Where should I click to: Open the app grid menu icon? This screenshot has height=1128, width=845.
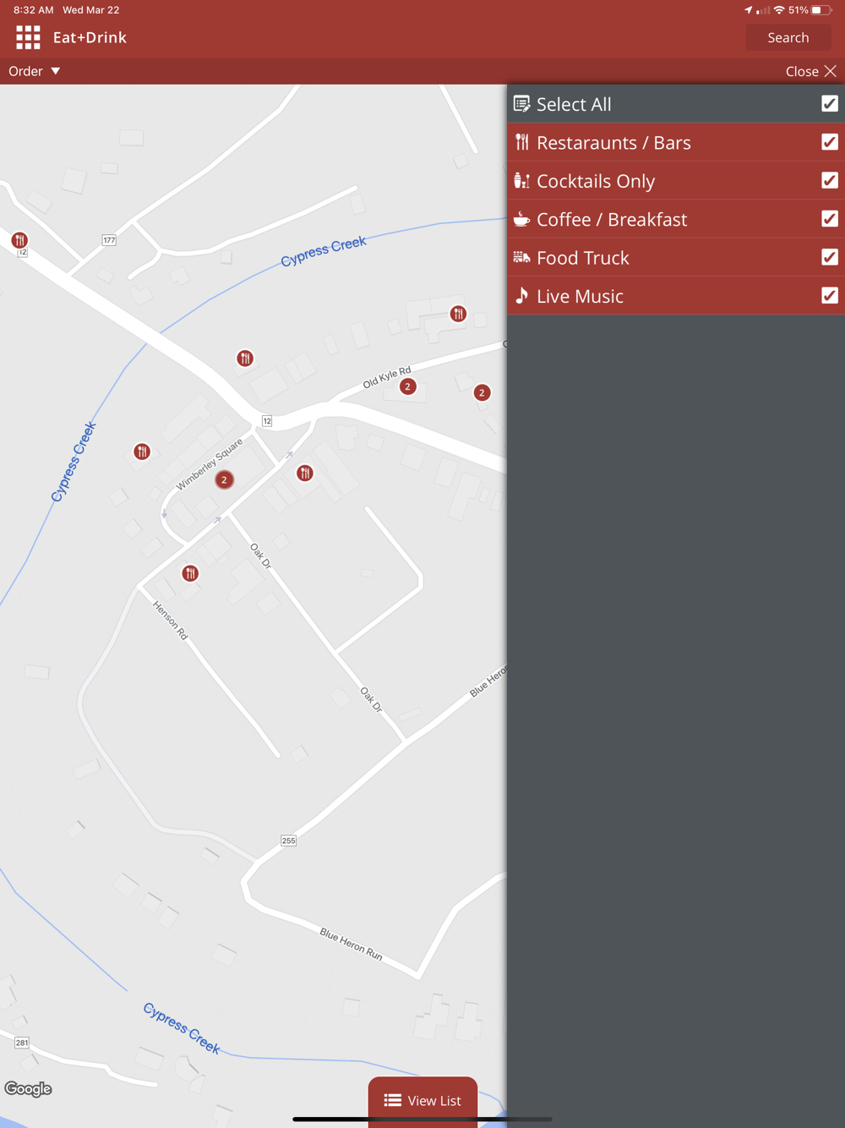pyautogui.click(x=28, y=37)
